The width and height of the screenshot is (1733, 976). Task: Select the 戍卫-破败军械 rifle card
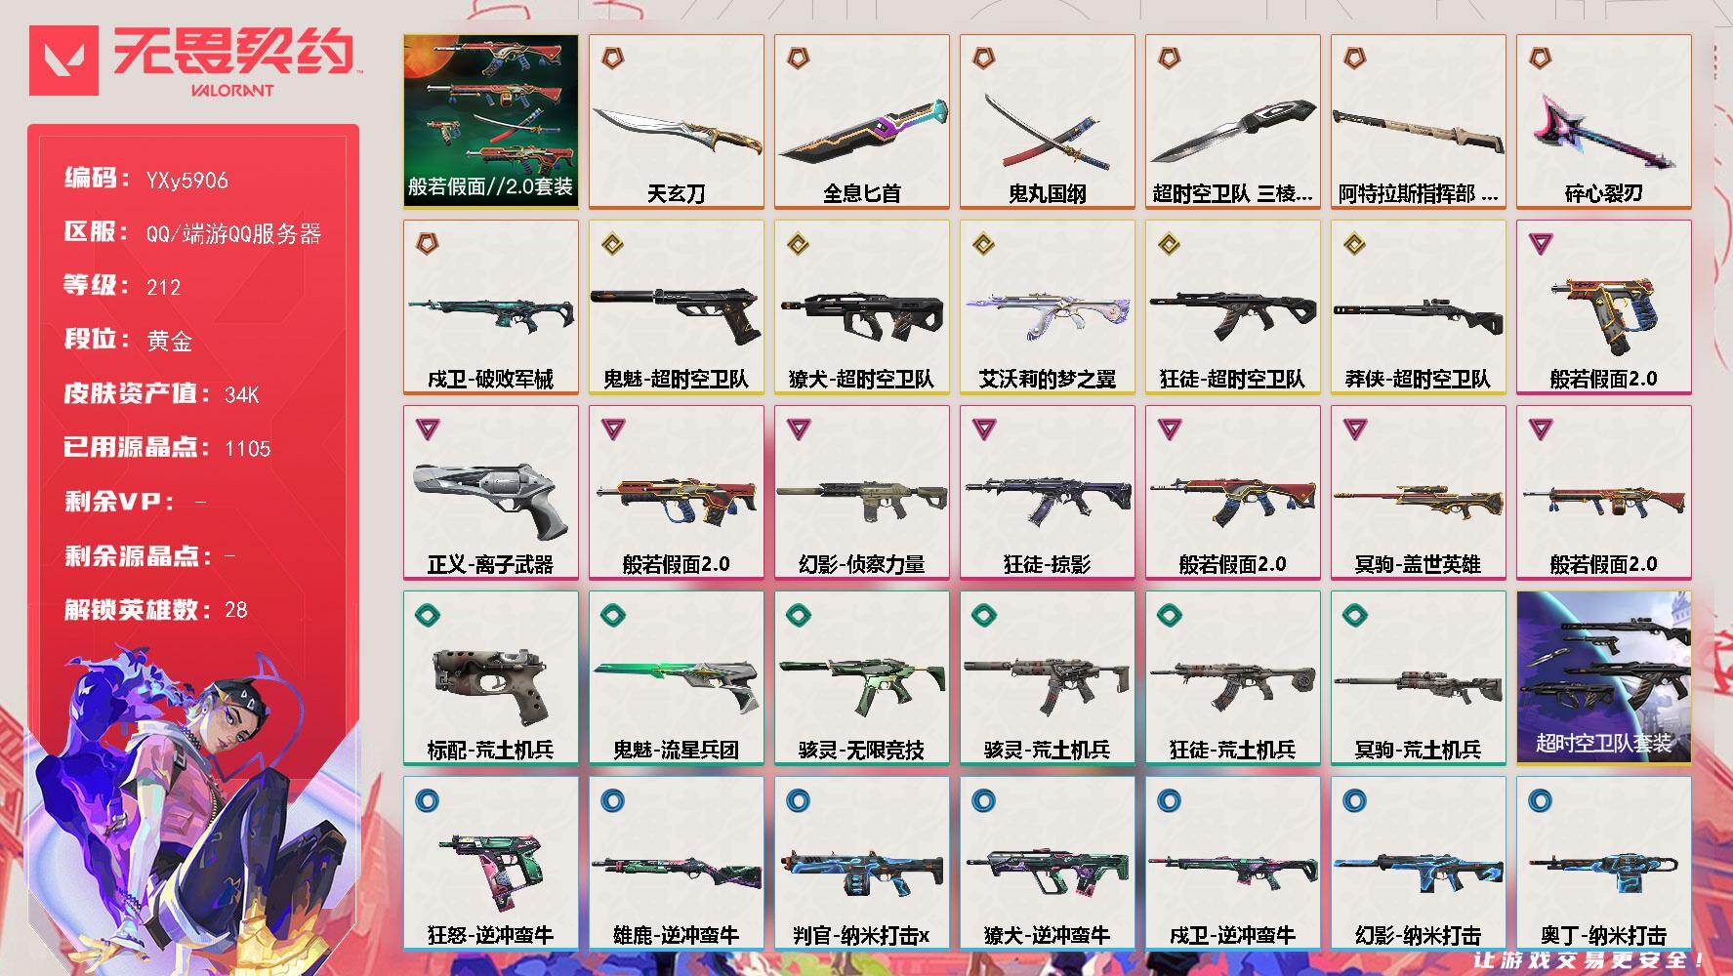coord(490,307)
